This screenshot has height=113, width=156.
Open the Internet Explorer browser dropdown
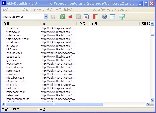[46, 17]
